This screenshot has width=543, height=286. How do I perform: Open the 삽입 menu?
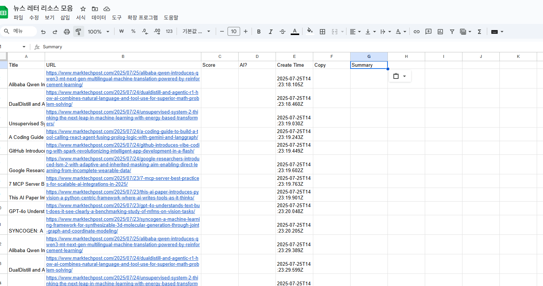pyautogui.click(x=65, y=17)
